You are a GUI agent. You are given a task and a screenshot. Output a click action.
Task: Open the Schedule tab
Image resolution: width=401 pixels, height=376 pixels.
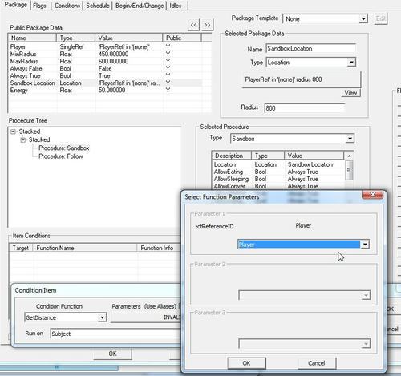pos(98,6)
